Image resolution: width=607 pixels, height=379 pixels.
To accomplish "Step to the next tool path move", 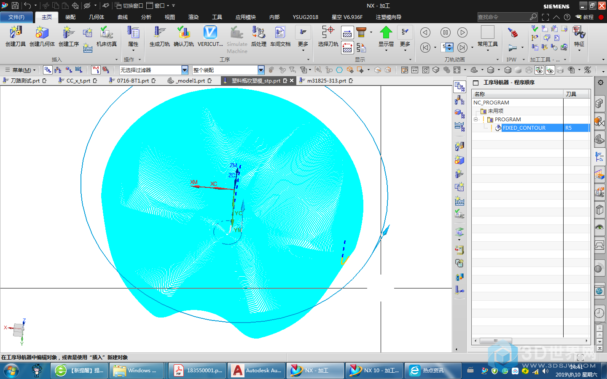I will click(x=462, y=48).
